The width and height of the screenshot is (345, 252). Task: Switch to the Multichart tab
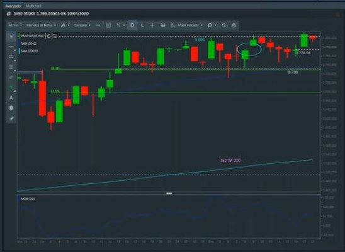pyautogui.click(x=33, y=6)
